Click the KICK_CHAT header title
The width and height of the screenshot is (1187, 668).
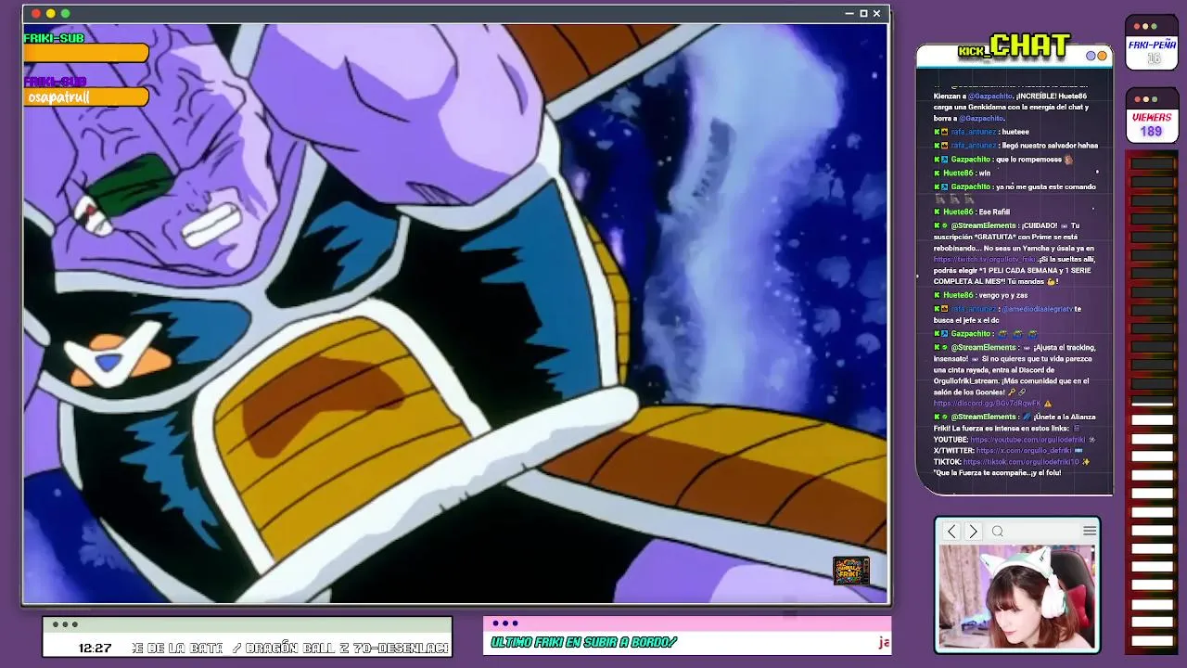pyautogui.click(x=1014, y=45)
